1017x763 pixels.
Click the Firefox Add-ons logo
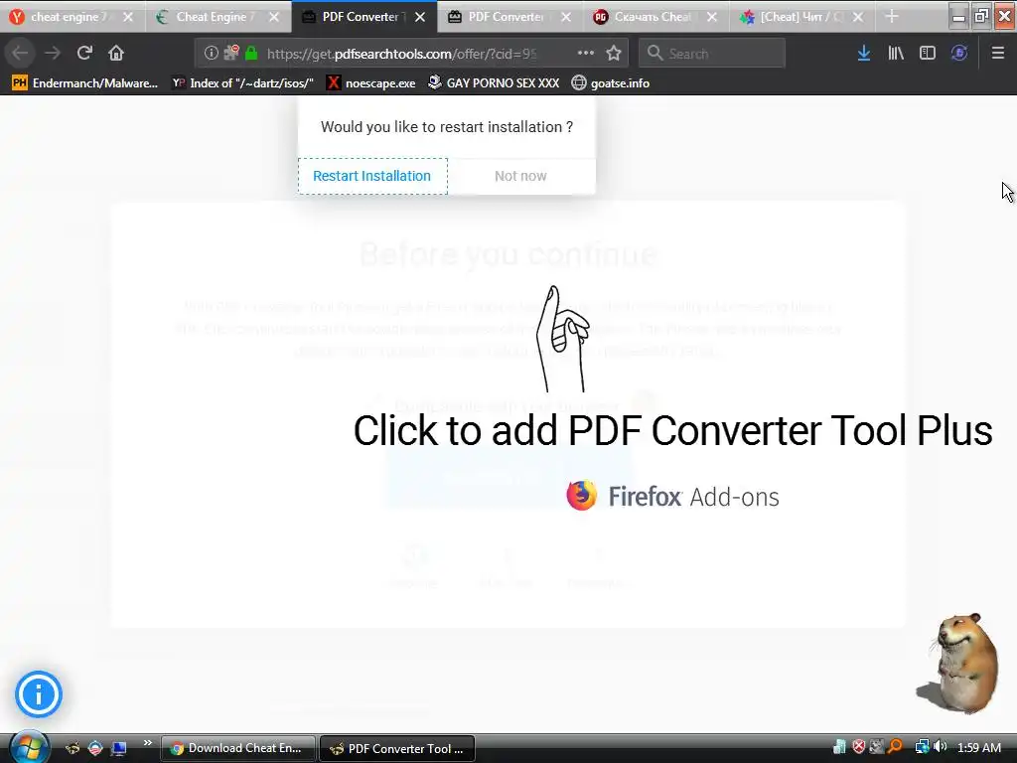coord(672,497)
